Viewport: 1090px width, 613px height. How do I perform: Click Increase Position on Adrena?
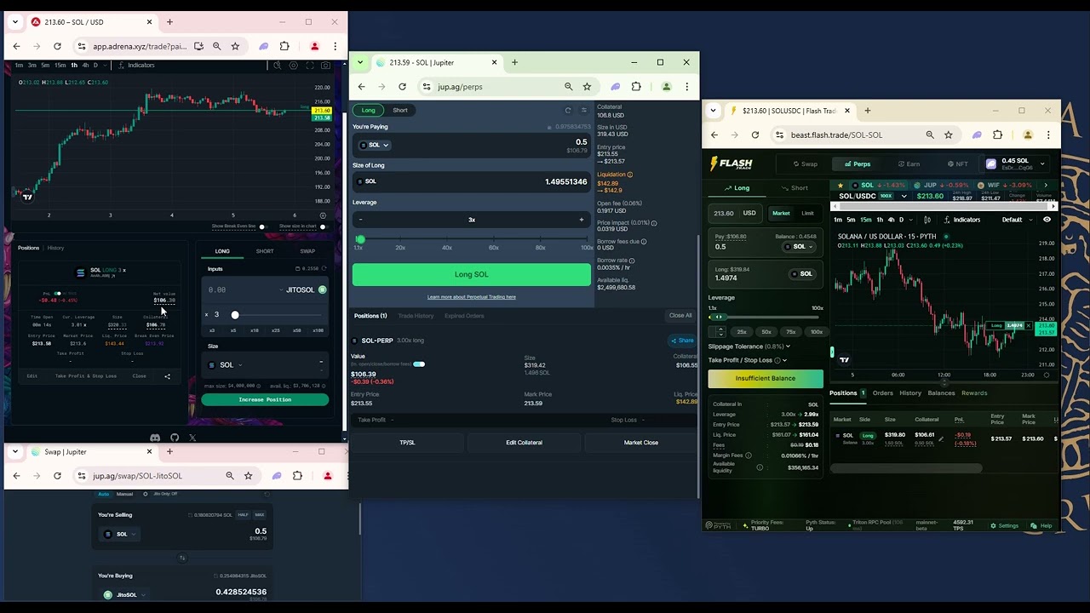265,399
